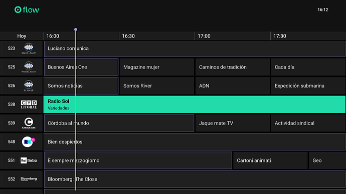Click the 16:00 time header

pyautogui.click(x=53, y=36)
